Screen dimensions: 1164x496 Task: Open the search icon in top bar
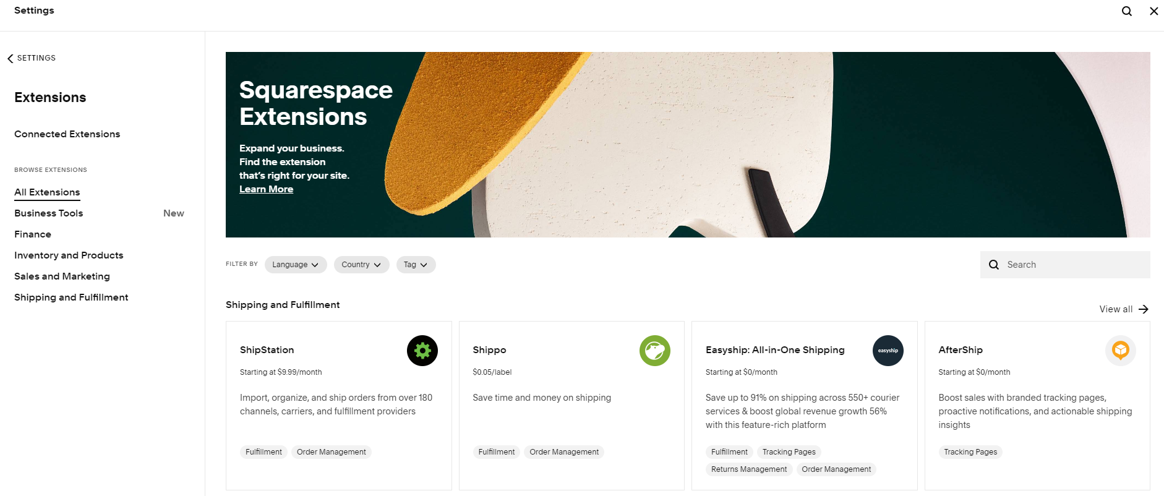coord(1127,11)
